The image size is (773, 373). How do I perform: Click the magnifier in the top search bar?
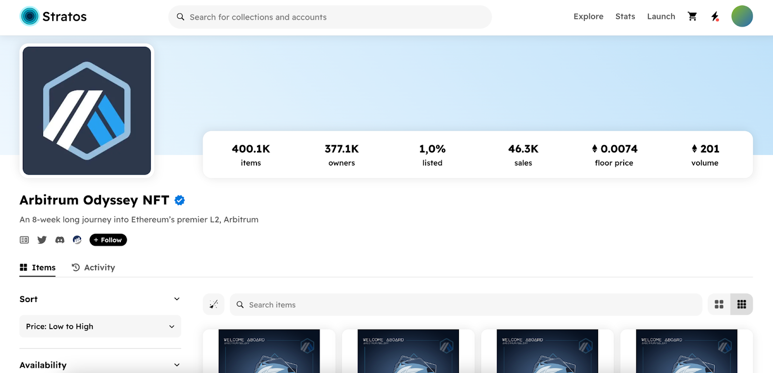tap(181, 17)
